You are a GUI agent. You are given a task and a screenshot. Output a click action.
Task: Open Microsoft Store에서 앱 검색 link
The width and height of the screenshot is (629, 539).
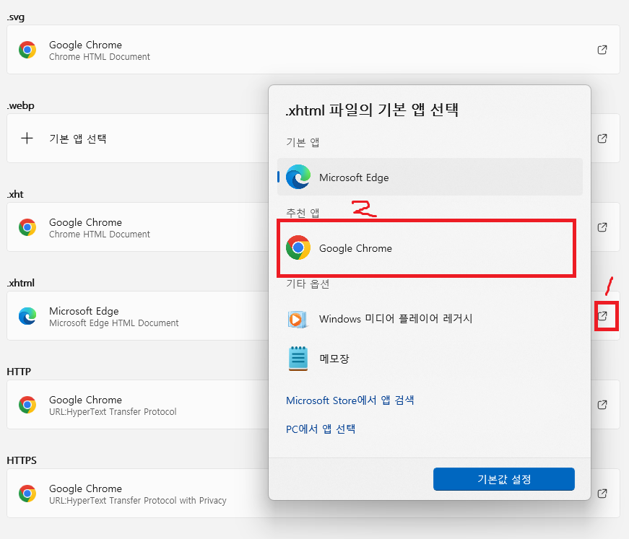[x=350, y=400]
